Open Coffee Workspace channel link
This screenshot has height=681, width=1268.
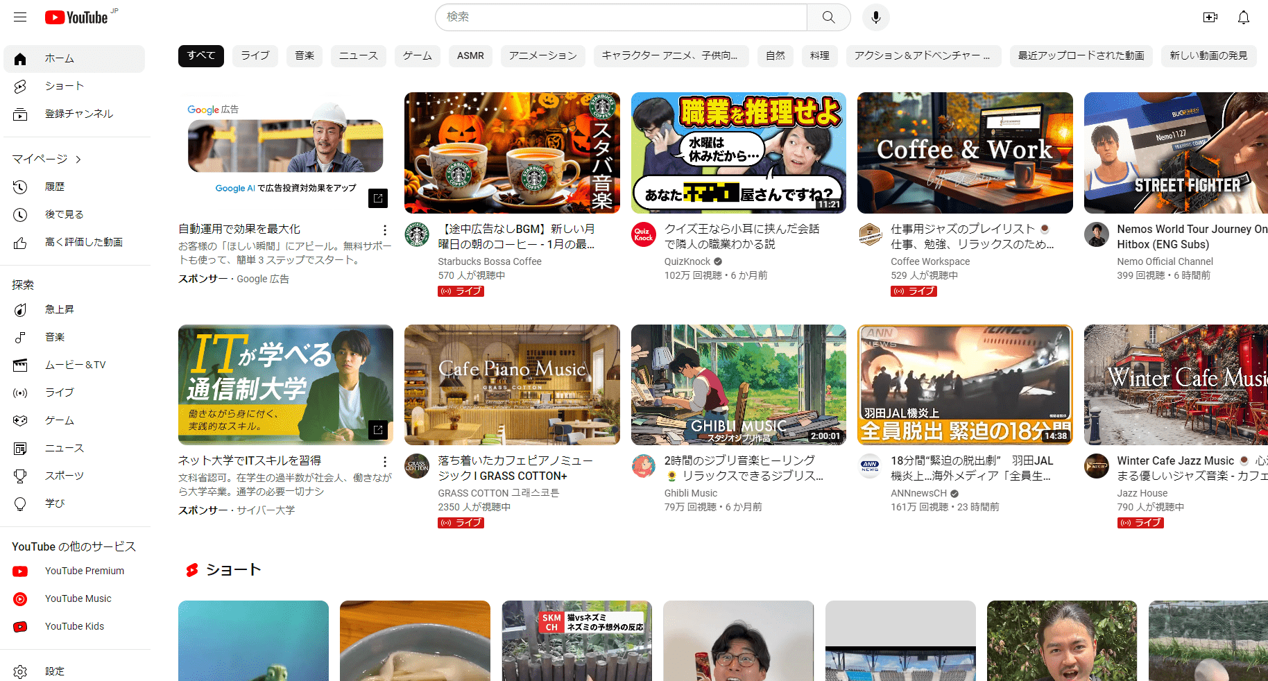[x=930, y=261]
